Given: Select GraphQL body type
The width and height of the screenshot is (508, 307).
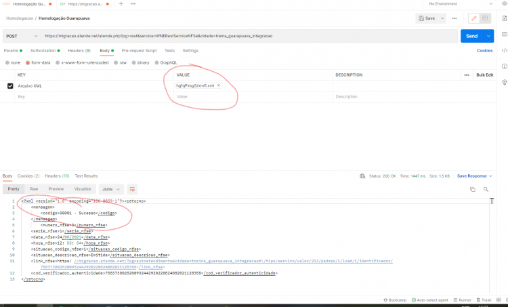Looking at the screenshot, I should 166,63.
